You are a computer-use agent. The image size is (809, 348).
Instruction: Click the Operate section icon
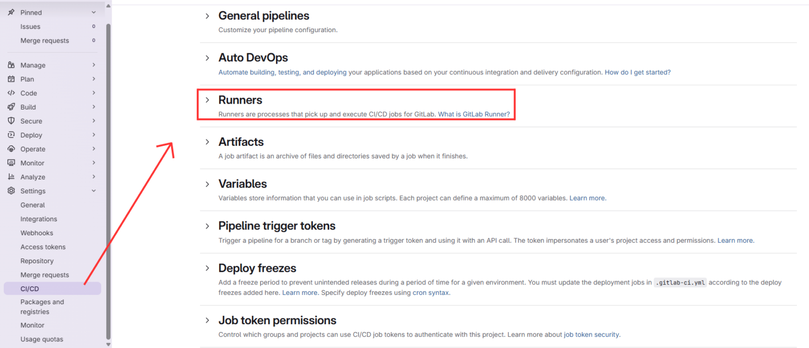click(12, 148)
